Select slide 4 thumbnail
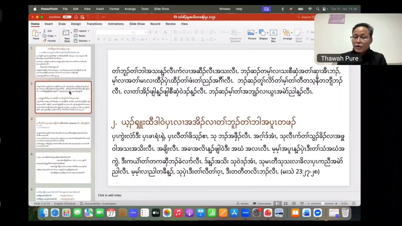The width and height of the screenshot is (402, 226). click(63, 168)
